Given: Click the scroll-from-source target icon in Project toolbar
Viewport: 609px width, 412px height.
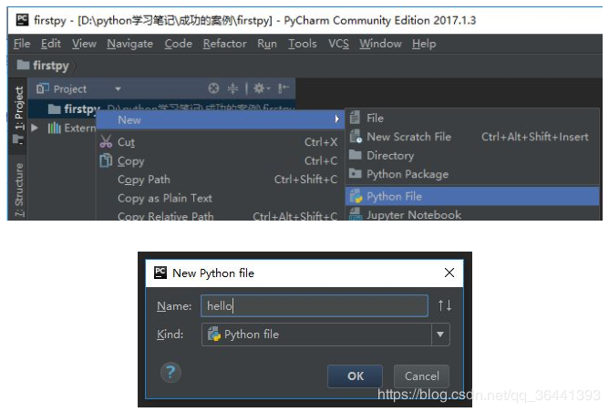Looking at the screenshot, I should [x=213, y=88].
